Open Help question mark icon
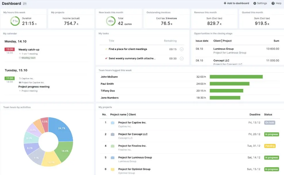Screen dimensions: 284x175 tap(273, 3)
